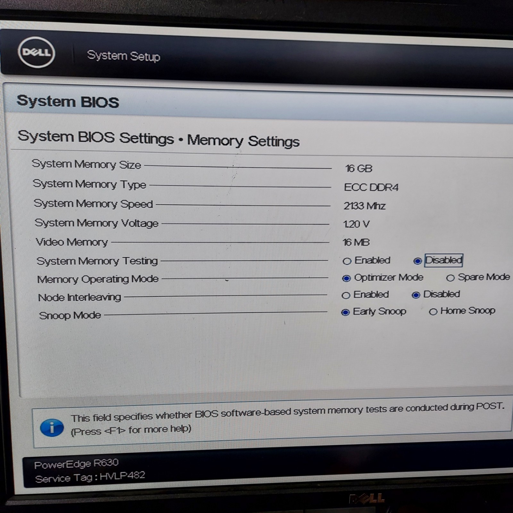Click the PowerEdge R630 model text

point(76,464)
